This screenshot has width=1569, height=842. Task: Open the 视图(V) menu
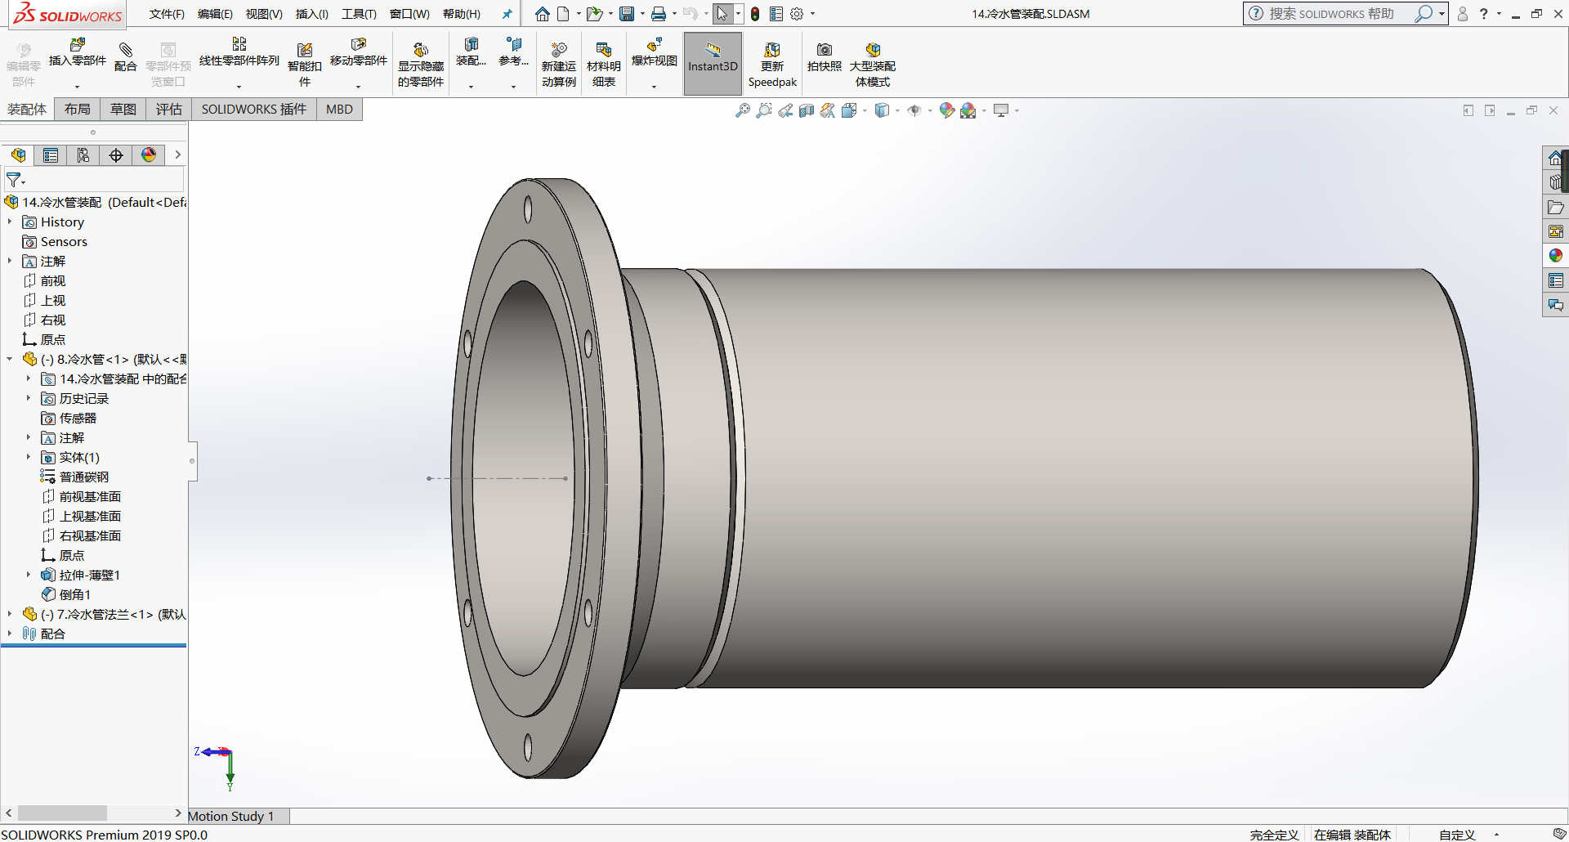(x=264, y=14)
